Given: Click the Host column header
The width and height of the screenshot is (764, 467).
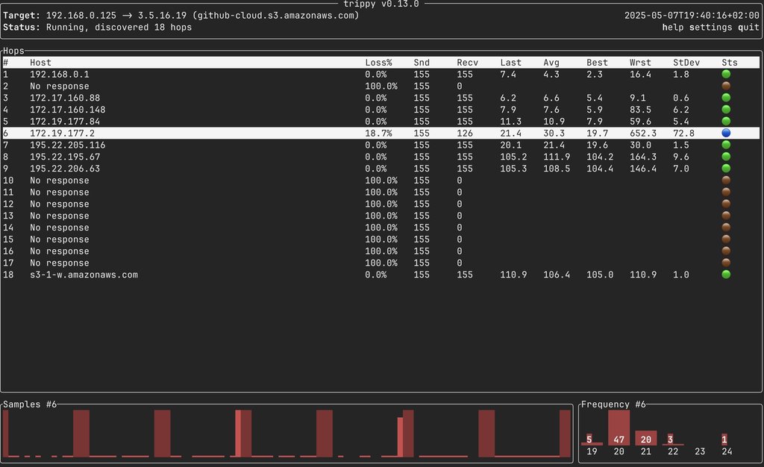Looking at the screenshot, I should coord(40,63).
